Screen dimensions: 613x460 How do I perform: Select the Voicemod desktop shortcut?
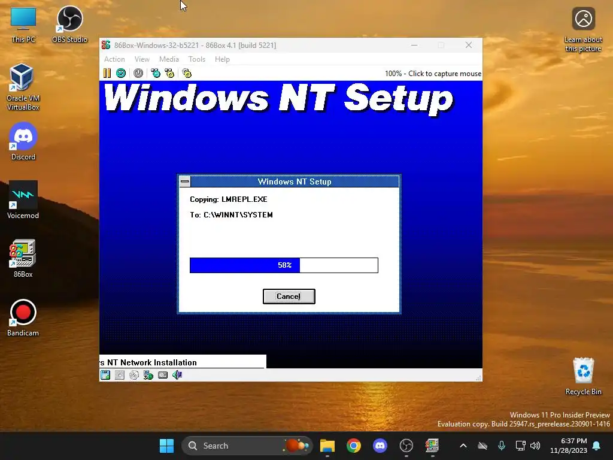[x=23, y=200]
